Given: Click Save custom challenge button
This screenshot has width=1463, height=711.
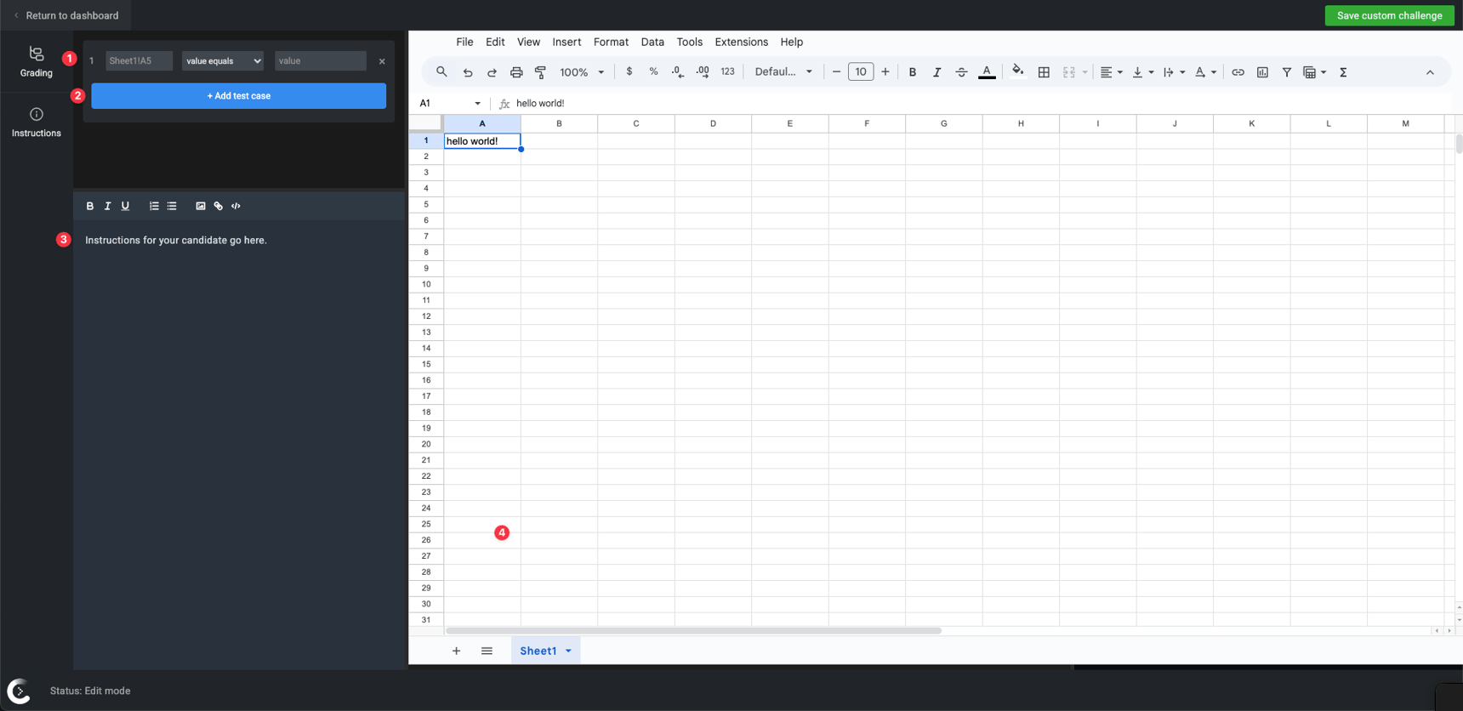Looking at the screenshot, I should [x=1389, y=15].
